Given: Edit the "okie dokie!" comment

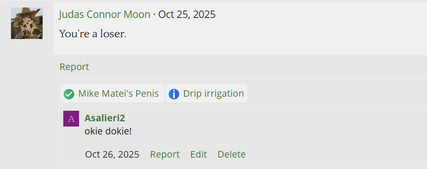Looking at the screenshot, I should tap(199, 155).
